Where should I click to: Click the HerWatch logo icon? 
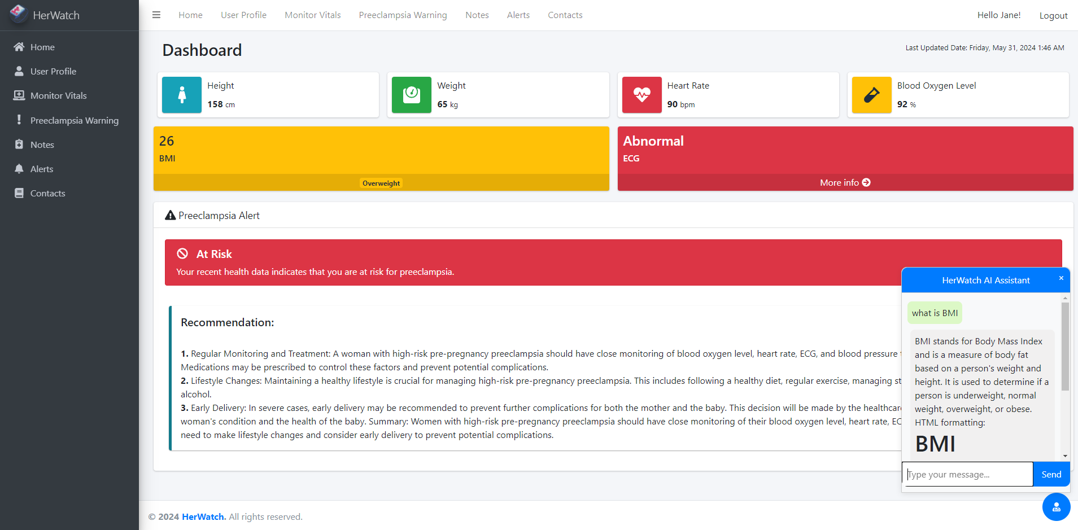(x=18, y=14)
